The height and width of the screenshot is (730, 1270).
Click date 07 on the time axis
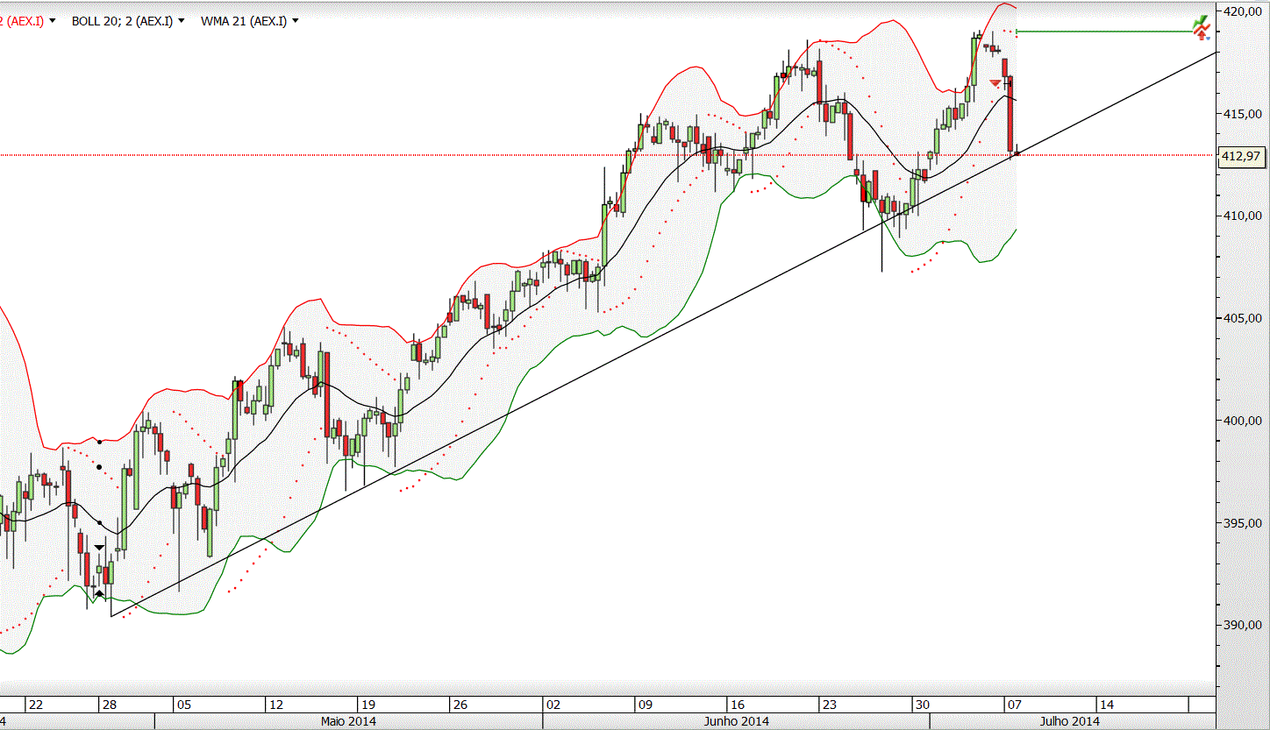tap(1013, 704)
